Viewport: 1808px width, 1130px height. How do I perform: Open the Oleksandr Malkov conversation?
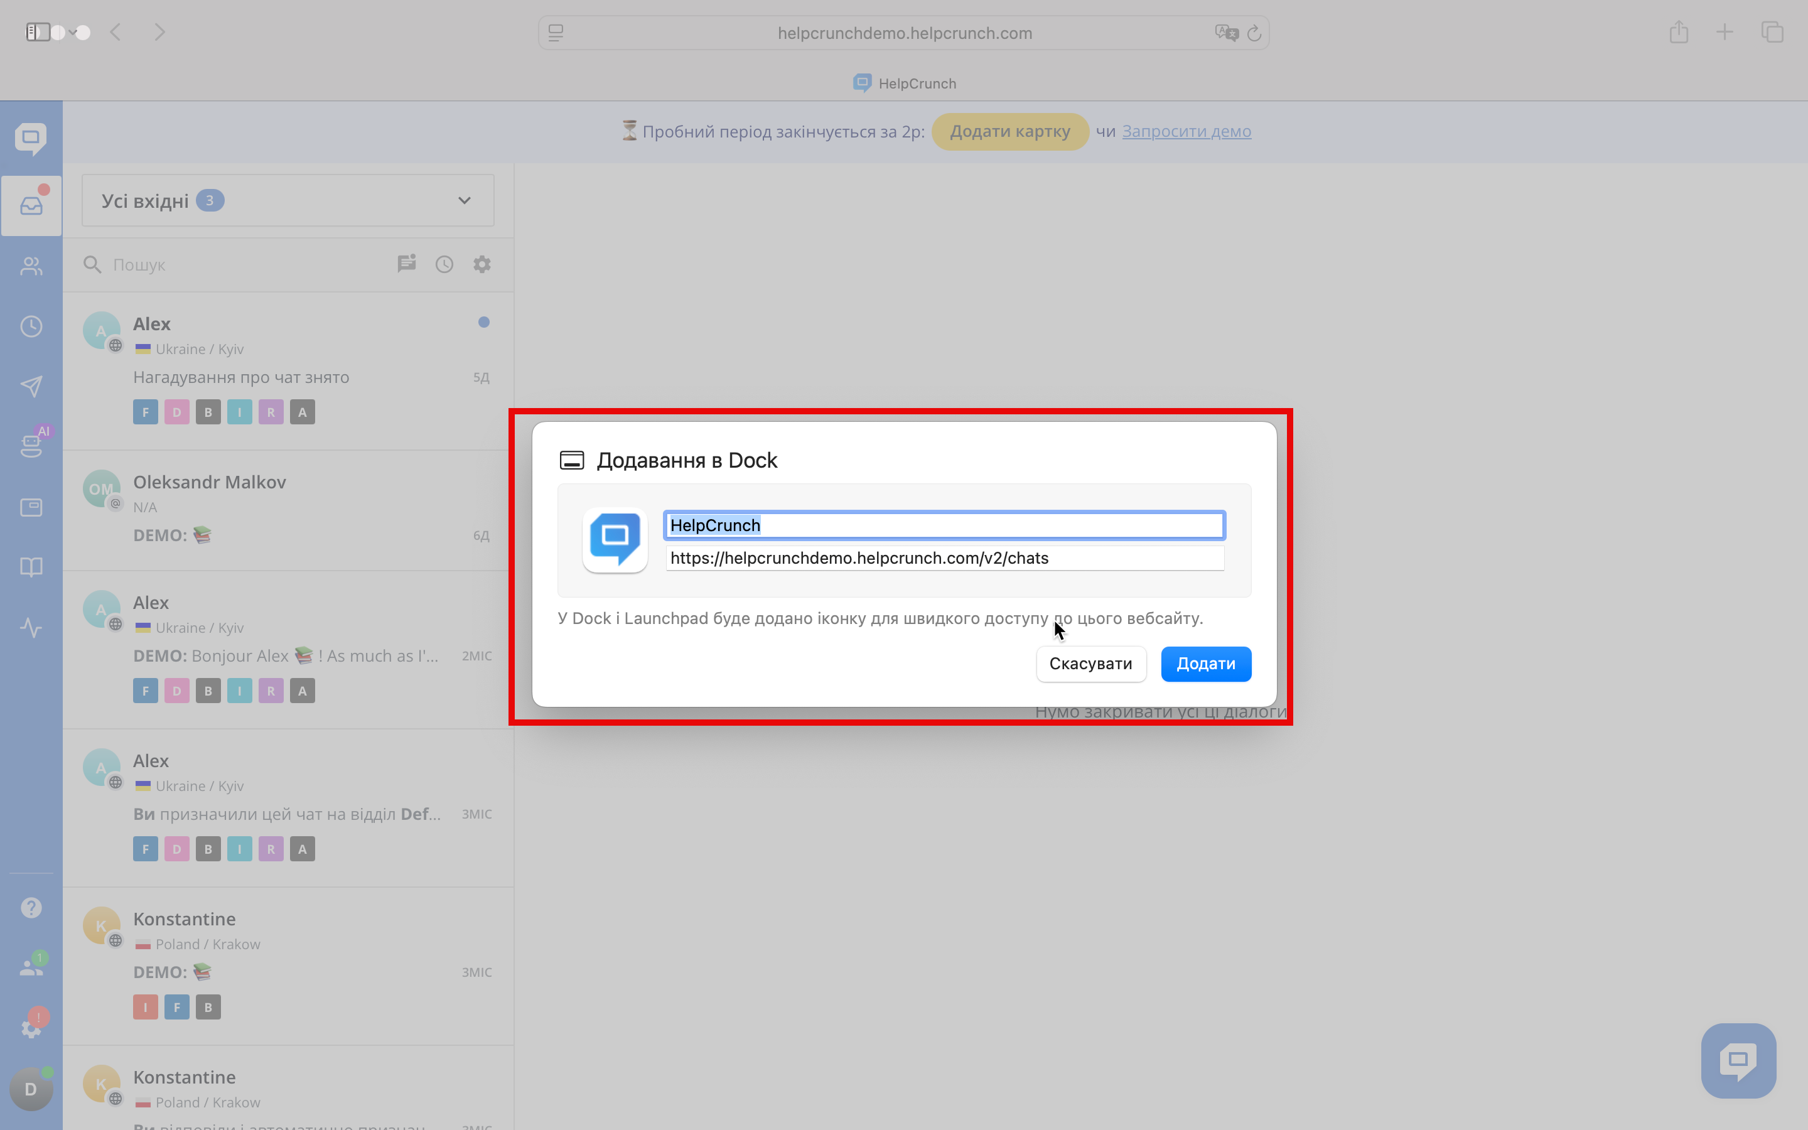(x=288, y=510)
